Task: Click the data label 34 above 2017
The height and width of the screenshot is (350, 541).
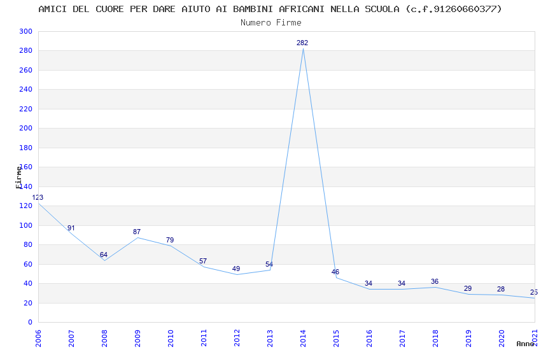Action: coord(402,283)
